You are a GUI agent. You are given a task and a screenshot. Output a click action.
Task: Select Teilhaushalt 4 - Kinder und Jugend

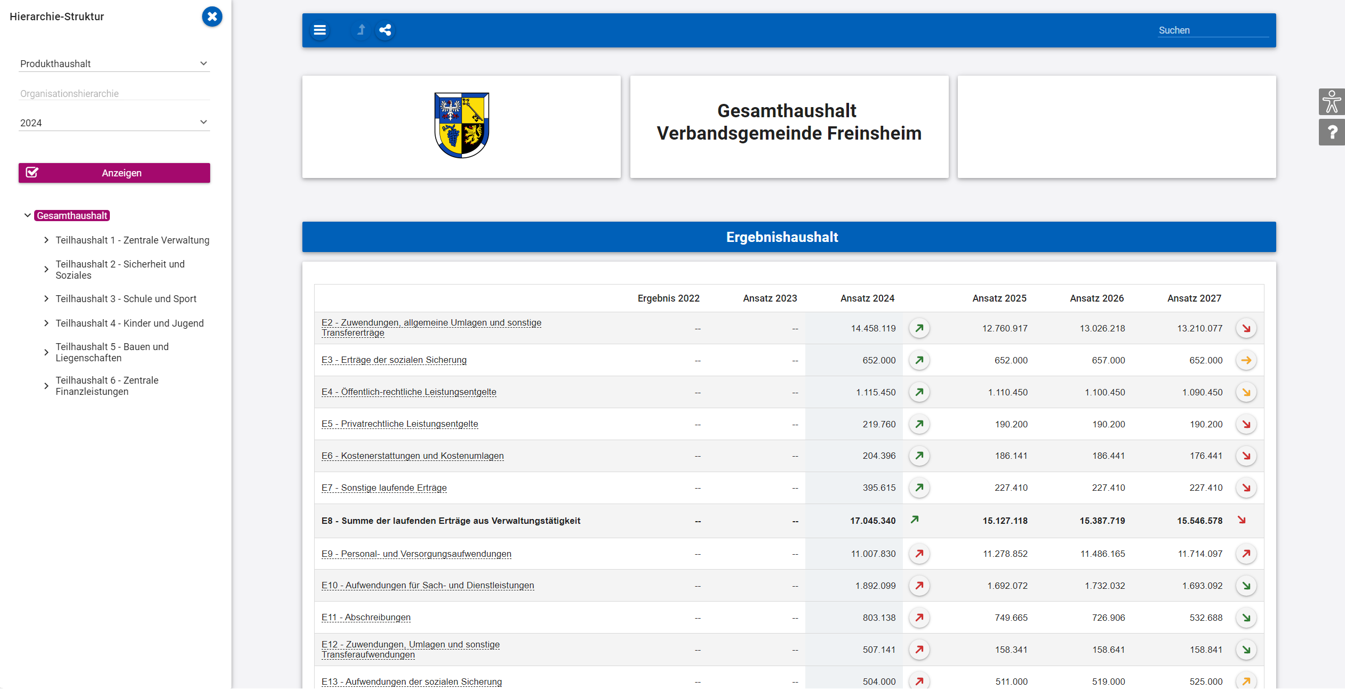coord(130,323)
